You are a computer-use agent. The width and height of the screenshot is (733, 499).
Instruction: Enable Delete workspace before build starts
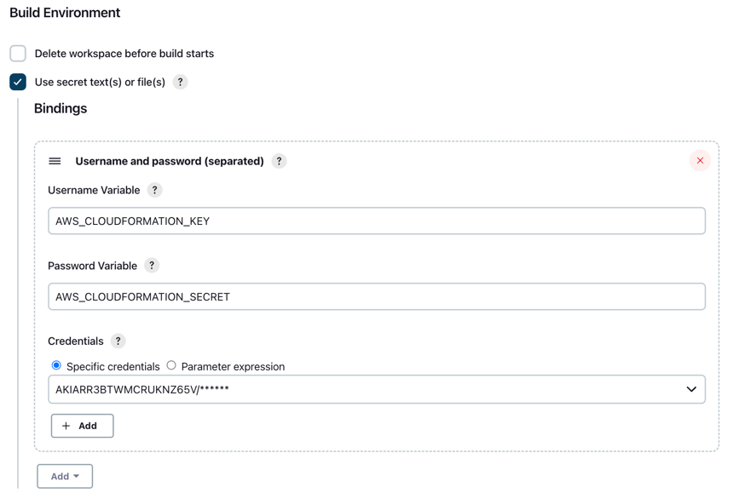point(18,54)
